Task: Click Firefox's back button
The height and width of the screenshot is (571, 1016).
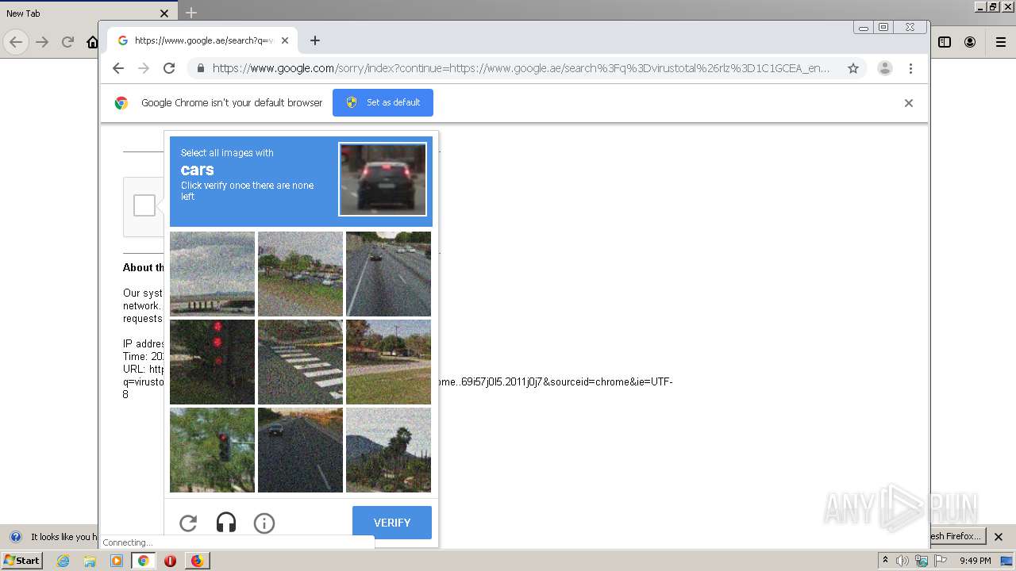Action: pos(16,42)
